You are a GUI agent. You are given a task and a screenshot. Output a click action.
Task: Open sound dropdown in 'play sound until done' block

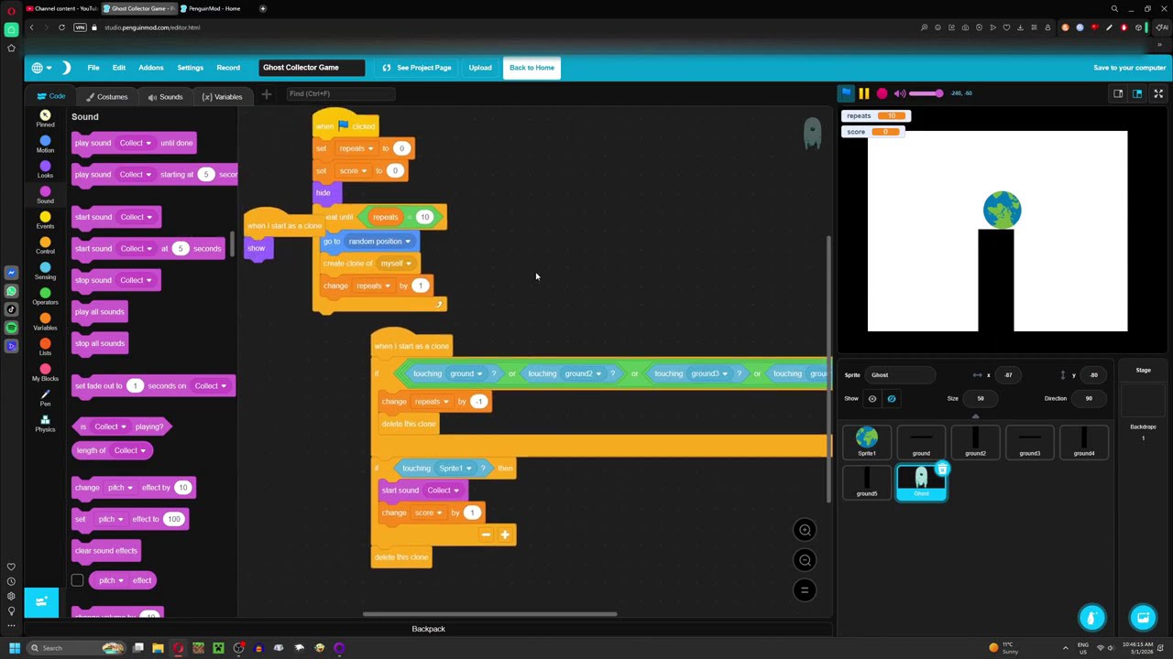pyautogui.click(x=135, y=143)
